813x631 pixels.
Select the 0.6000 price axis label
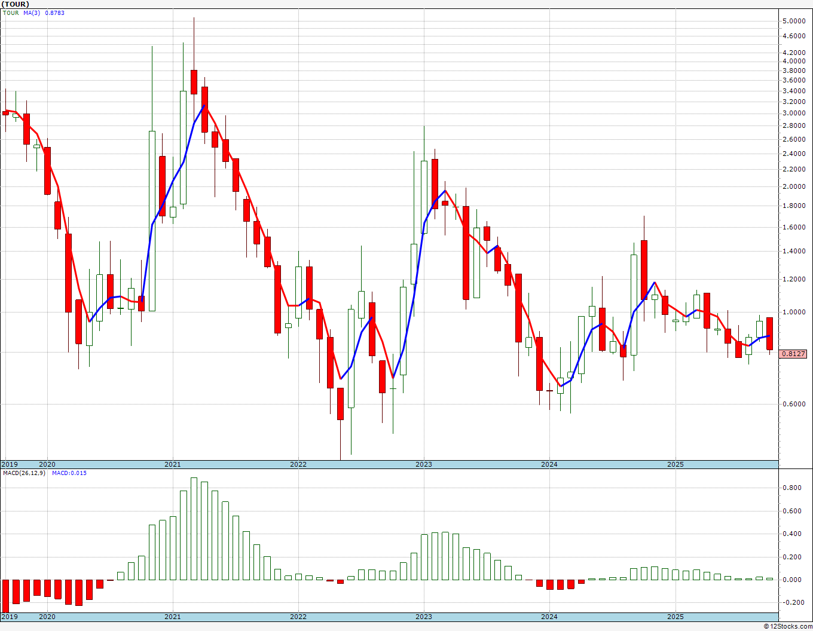793,404
